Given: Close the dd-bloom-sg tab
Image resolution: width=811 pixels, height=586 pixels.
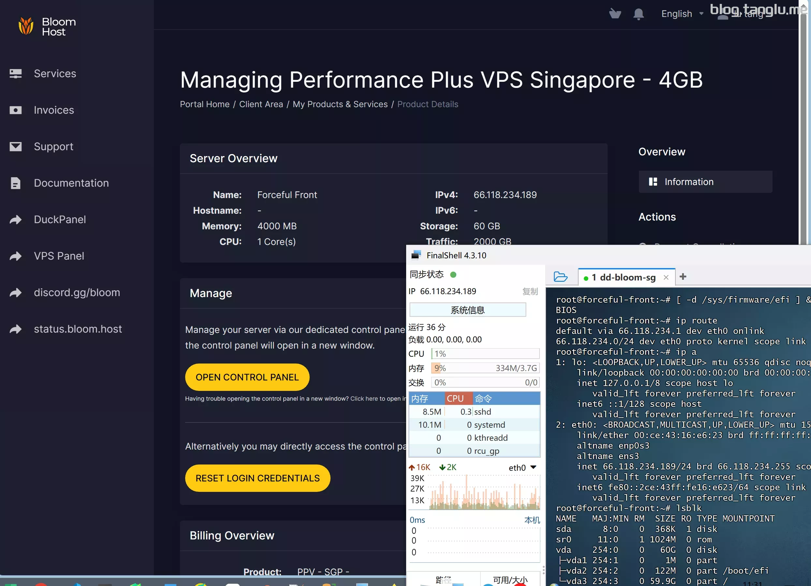Looking at the screenshot, I should tap(666, 277).
